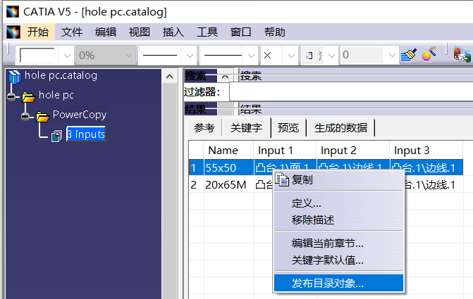The height and width of the screenshot is (299, 473).
Task: Open the 插入 menu
Action: [x=173, y=32]
